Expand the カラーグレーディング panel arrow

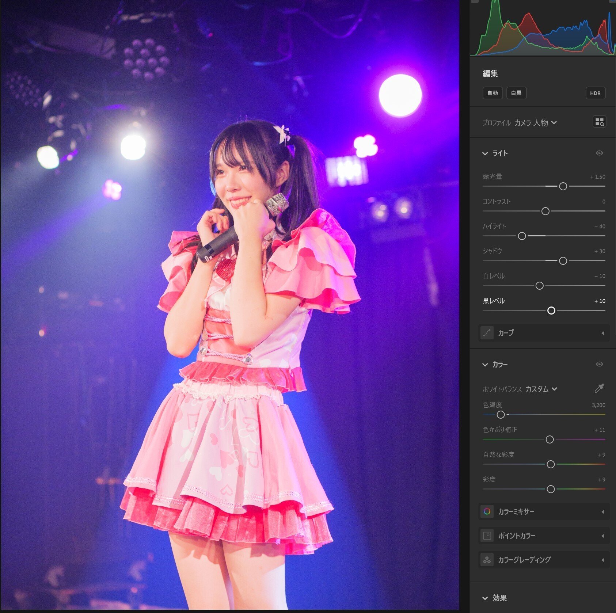click(x=602, y=560)
